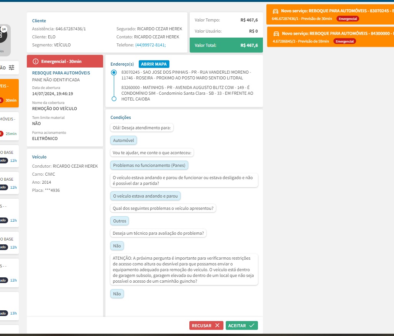Open the notification with Previsão de 59min
394x336 pixels.
point(330,37)
